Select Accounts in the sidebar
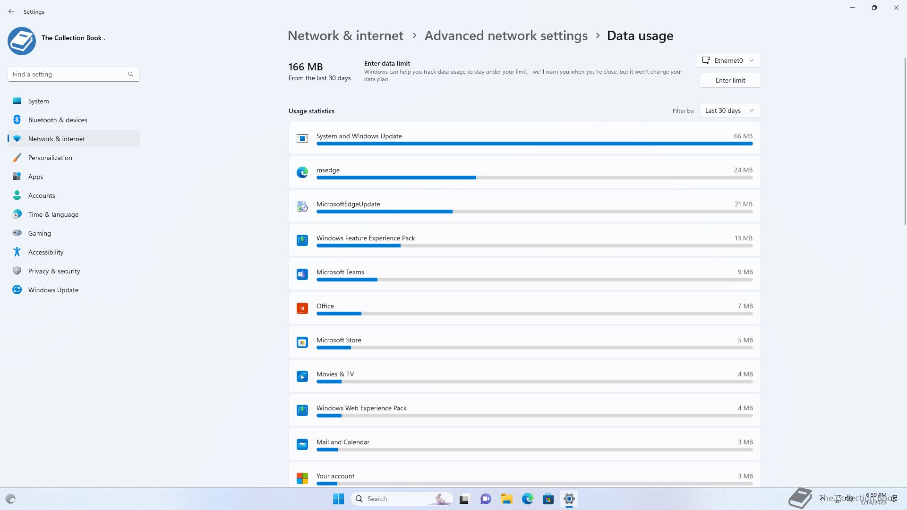 (x=74, y=195)
